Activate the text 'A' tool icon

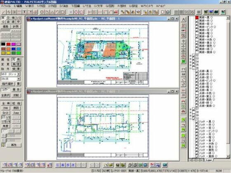point(184,19)
